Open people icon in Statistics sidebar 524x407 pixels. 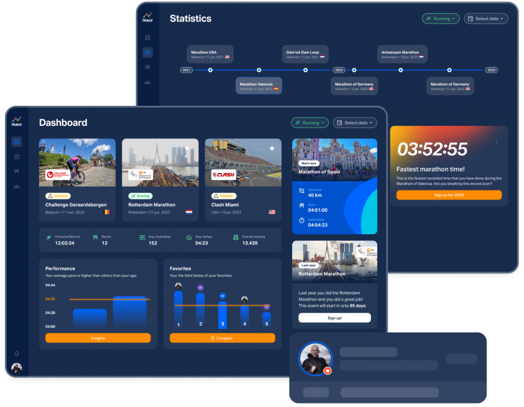(x=147, y=82)
